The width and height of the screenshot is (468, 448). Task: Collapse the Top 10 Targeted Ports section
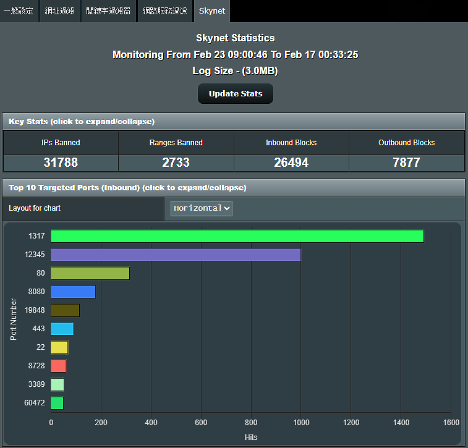(x=234, y=188)
